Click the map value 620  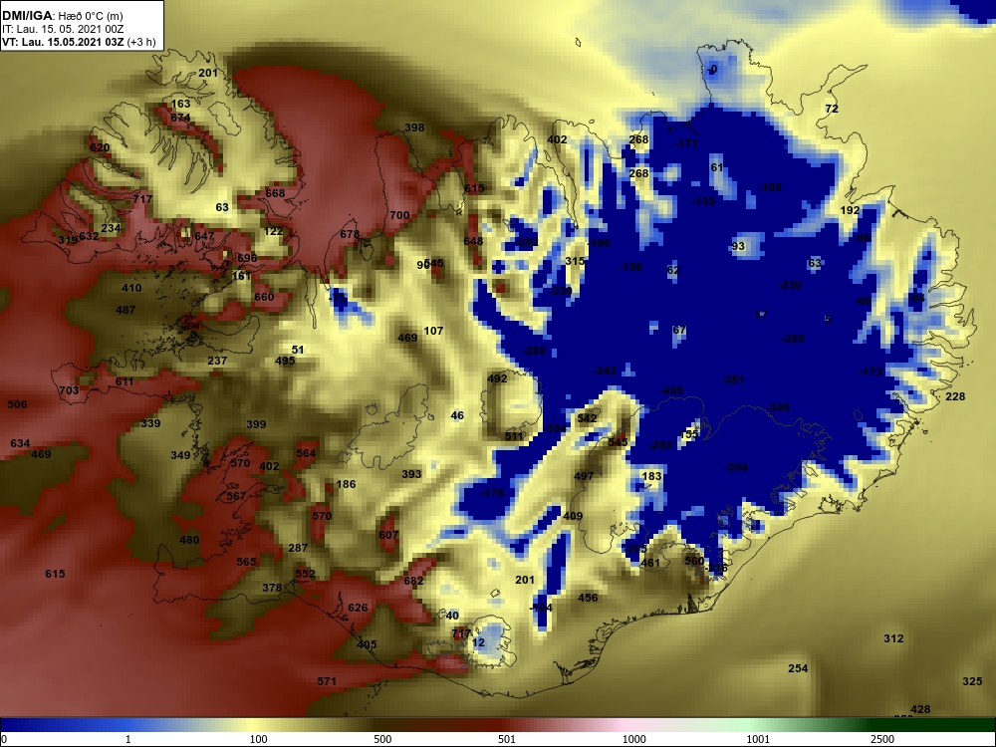coord(100,147)
